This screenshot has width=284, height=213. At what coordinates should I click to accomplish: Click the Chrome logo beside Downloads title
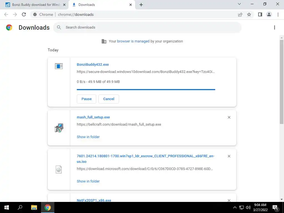pyautogui.click(x=9, y=27)
